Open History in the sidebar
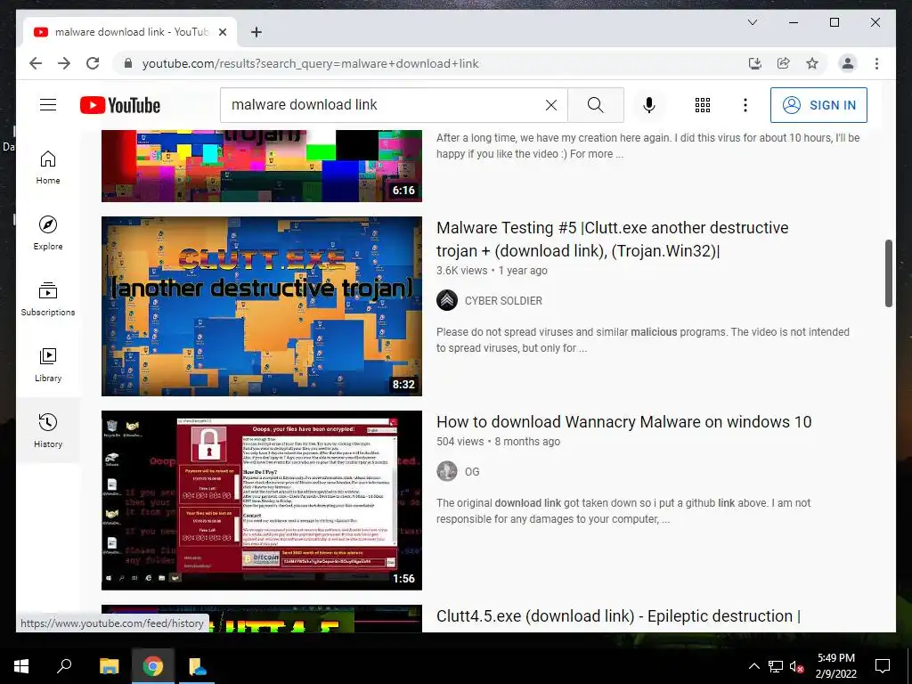Image resolution: width=912 pixels, height=684 pixels. click(x=48, y=430)
